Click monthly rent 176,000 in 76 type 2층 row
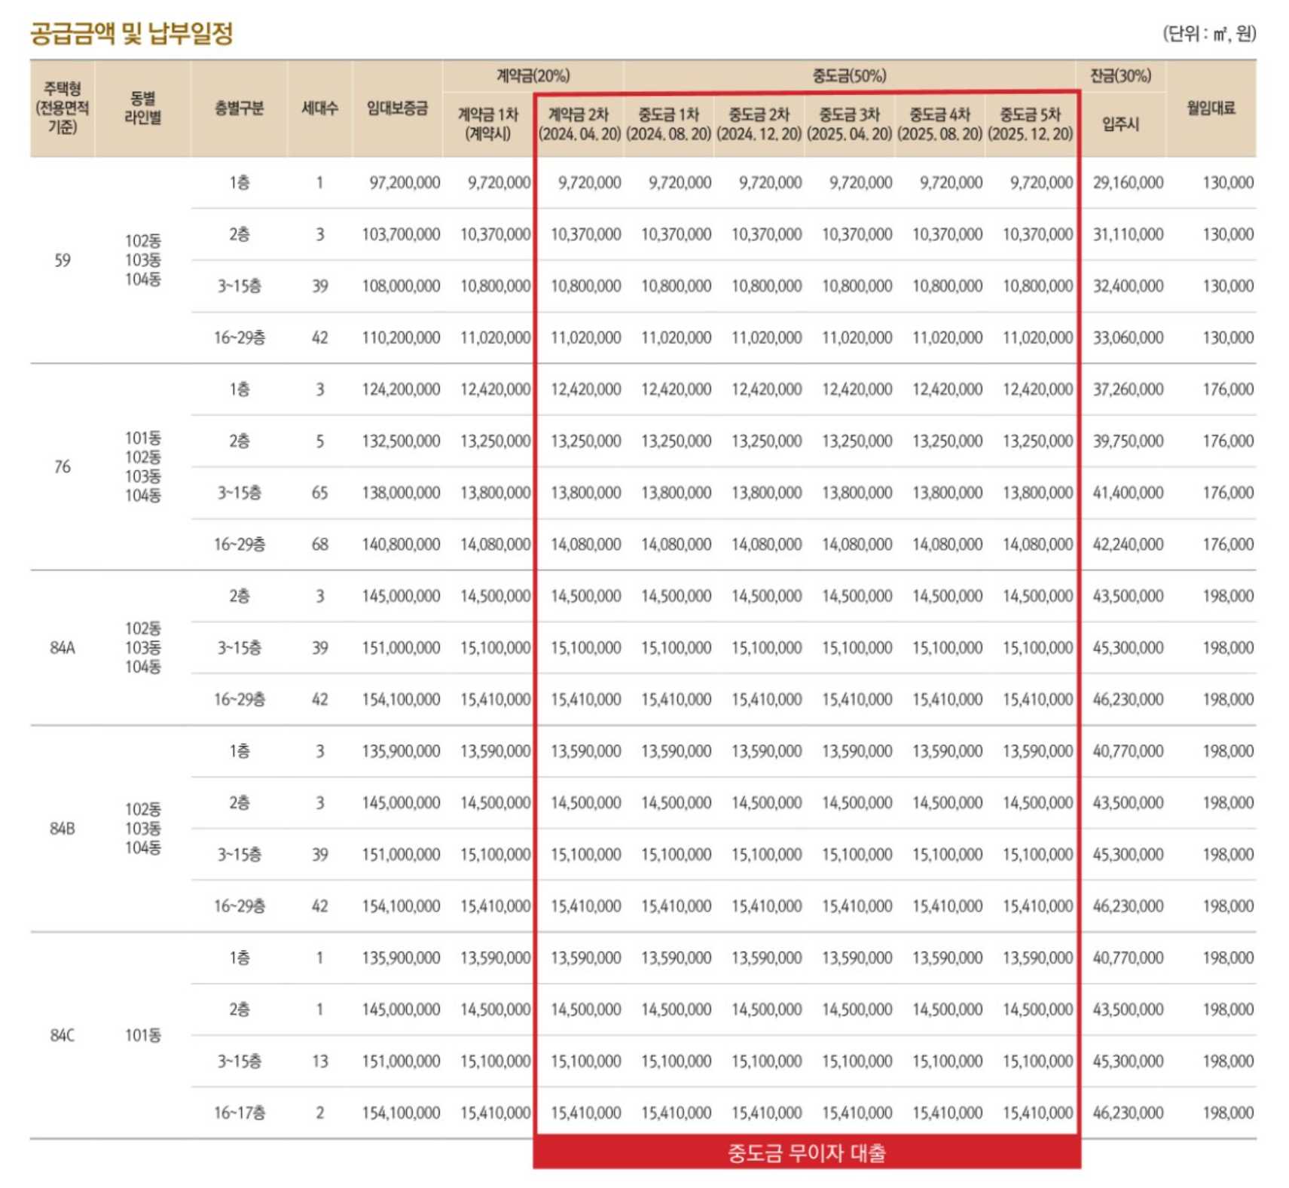This screenshot has height=1188, width=1289. click(x=1228, y=441)
